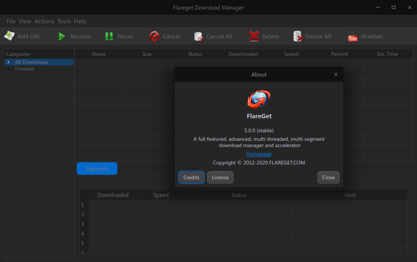Image resolution: width=417 pixels, height=262 pixels.
Task: Close the About dialog with X
Action: coord(336,74)
